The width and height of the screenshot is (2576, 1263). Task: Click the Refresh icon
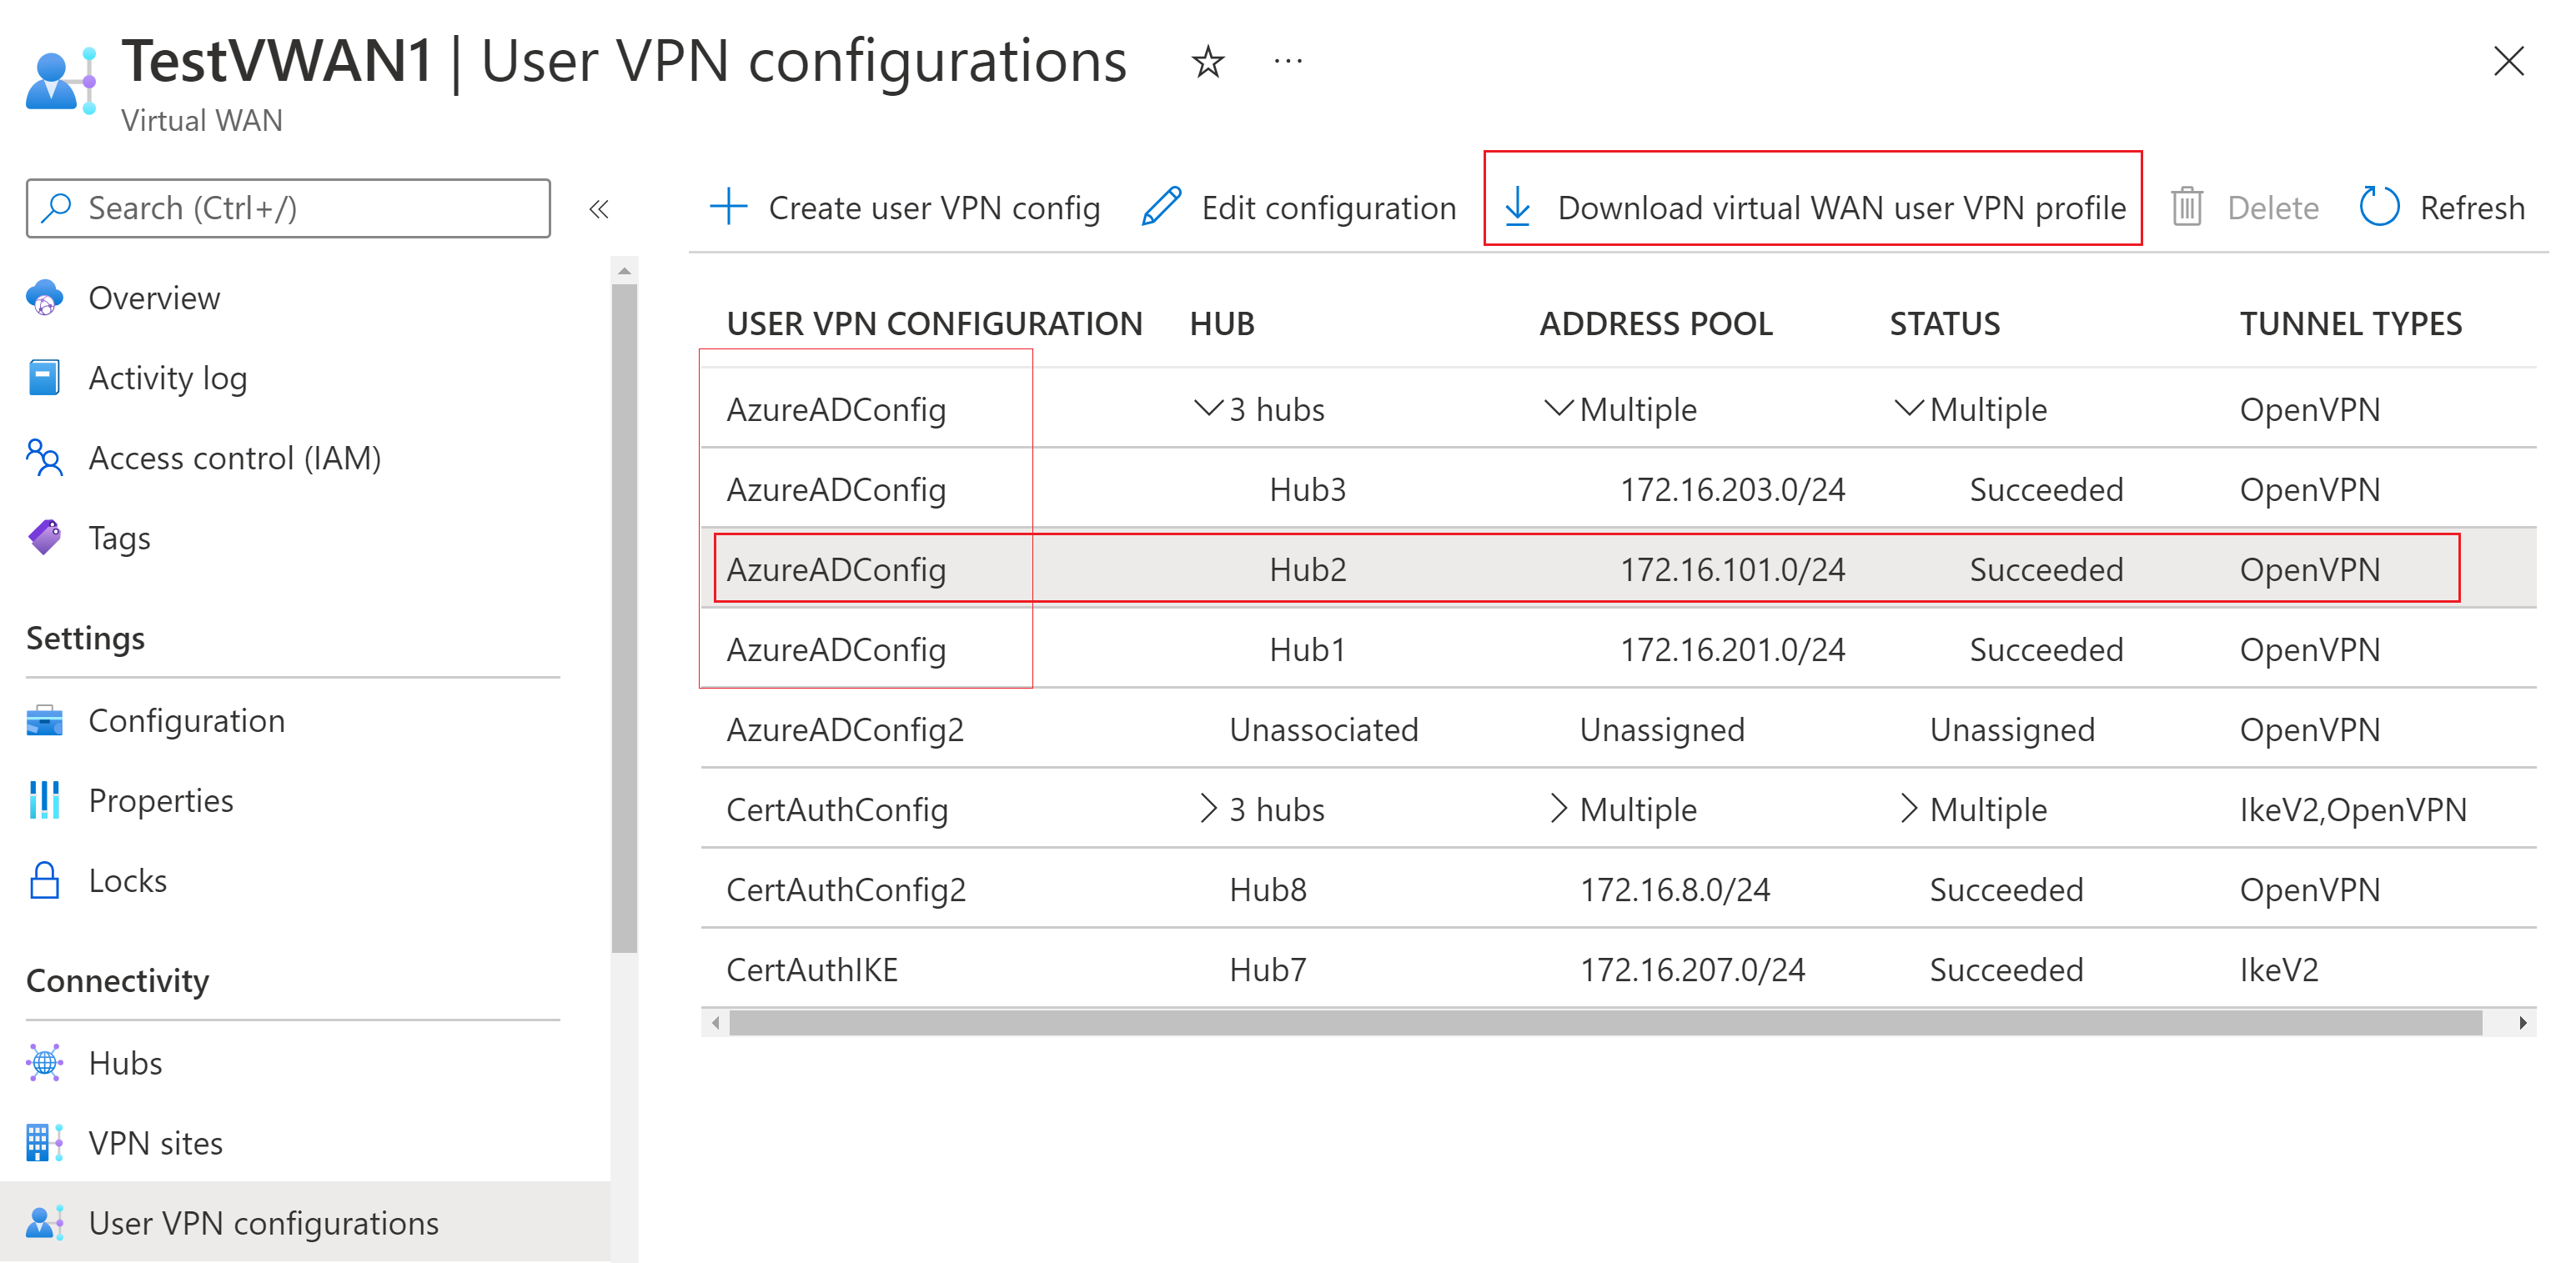(2379, 207)
